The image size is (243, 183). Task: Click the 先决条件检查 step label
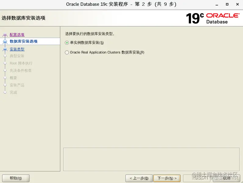pyautogui.click(x=21, y=71)
